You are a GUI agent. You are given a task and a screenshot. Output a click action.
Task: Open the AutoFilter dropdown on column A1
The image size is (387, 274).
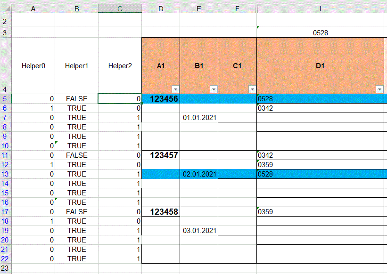[x=176, y=89]
